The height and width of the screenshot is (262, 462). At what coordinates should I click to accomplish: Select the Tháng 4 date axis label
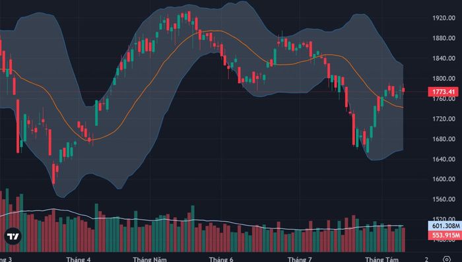coord(79,259)
